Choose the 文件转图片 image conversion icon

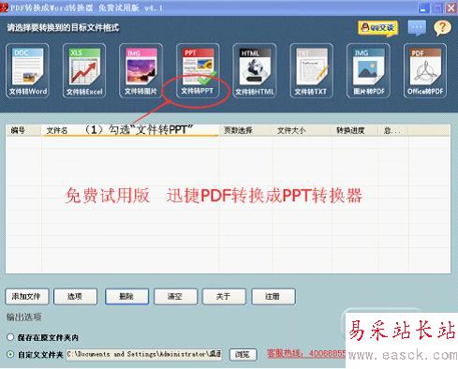[x=140, y=70]
